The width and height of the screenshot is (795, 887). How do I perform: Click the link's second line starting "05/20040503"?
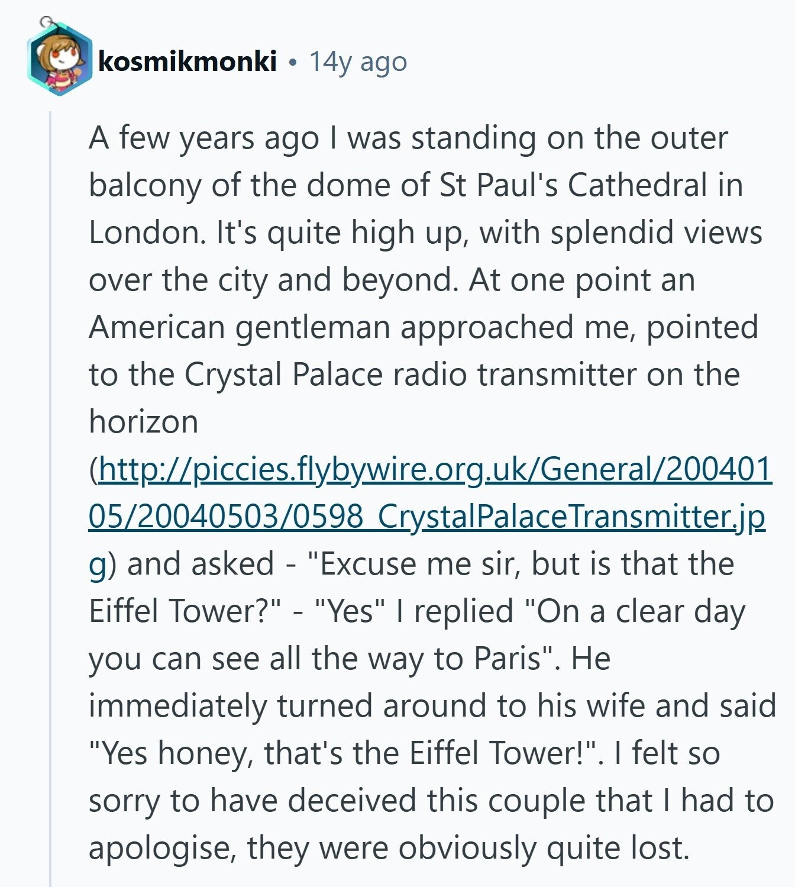(426, 517)
